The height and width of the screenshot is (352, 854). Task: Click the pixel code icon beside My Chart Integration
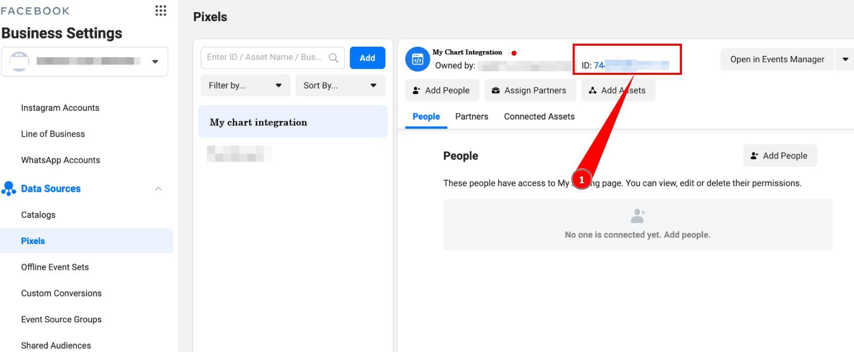pyautogui.click(x=417, y=59)
